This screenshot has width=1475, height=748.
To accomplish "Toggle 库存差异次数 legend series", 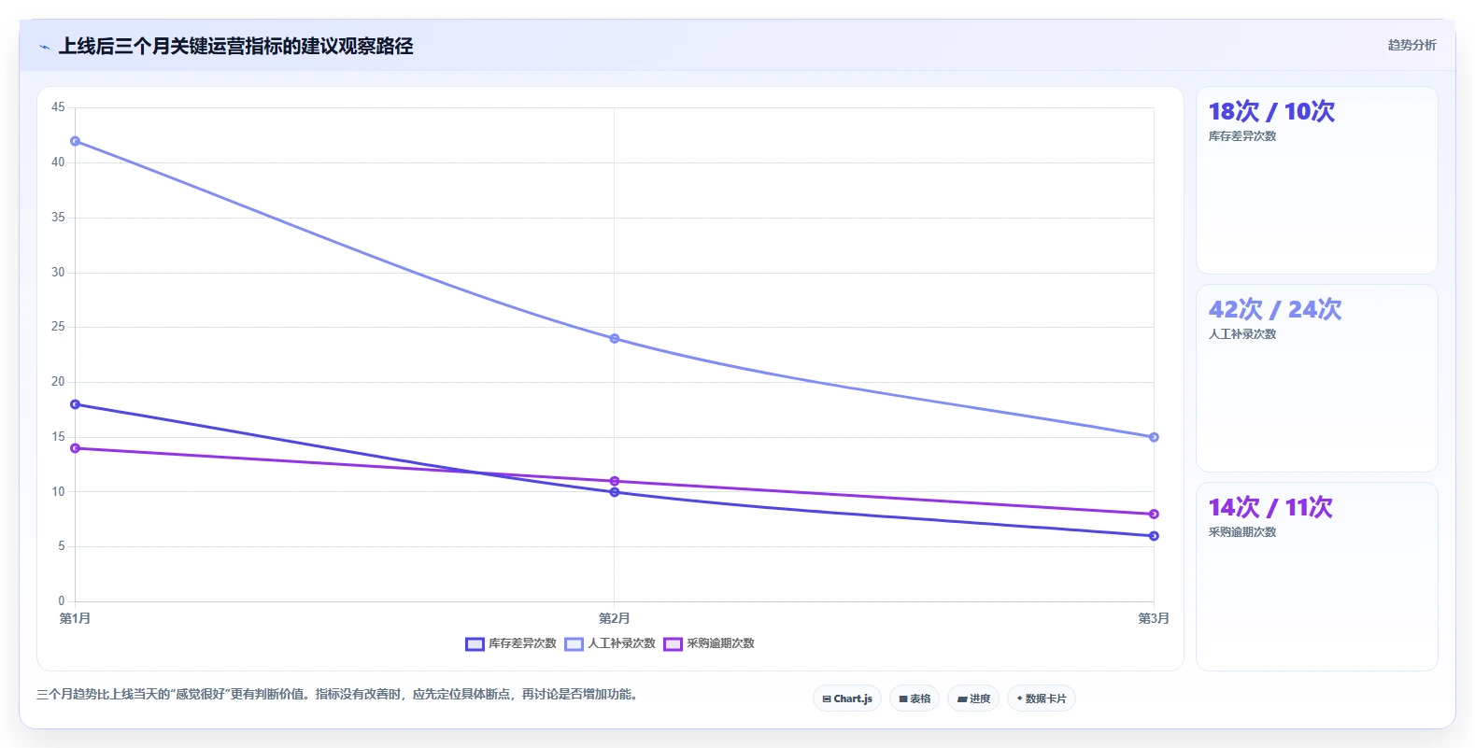I will point(511,643).
